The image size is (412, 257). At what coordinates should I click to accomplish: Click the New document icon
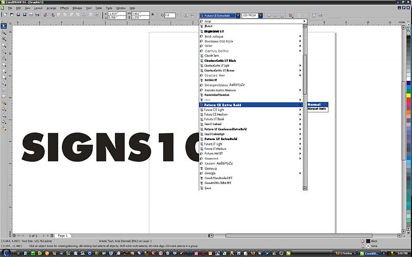5,15
